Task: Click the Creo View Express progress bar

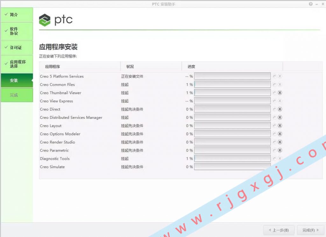Action: pyautogui.click(x=232, y=101)
